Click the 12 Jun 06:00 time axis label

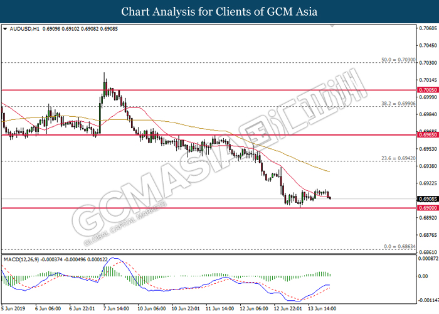pos(253,308)
